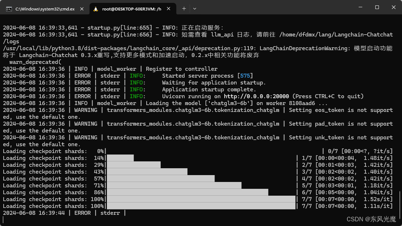Viewport: 402px width, 226px height.
Task: Click the process number 575
Action: click(x=245, y=76)
